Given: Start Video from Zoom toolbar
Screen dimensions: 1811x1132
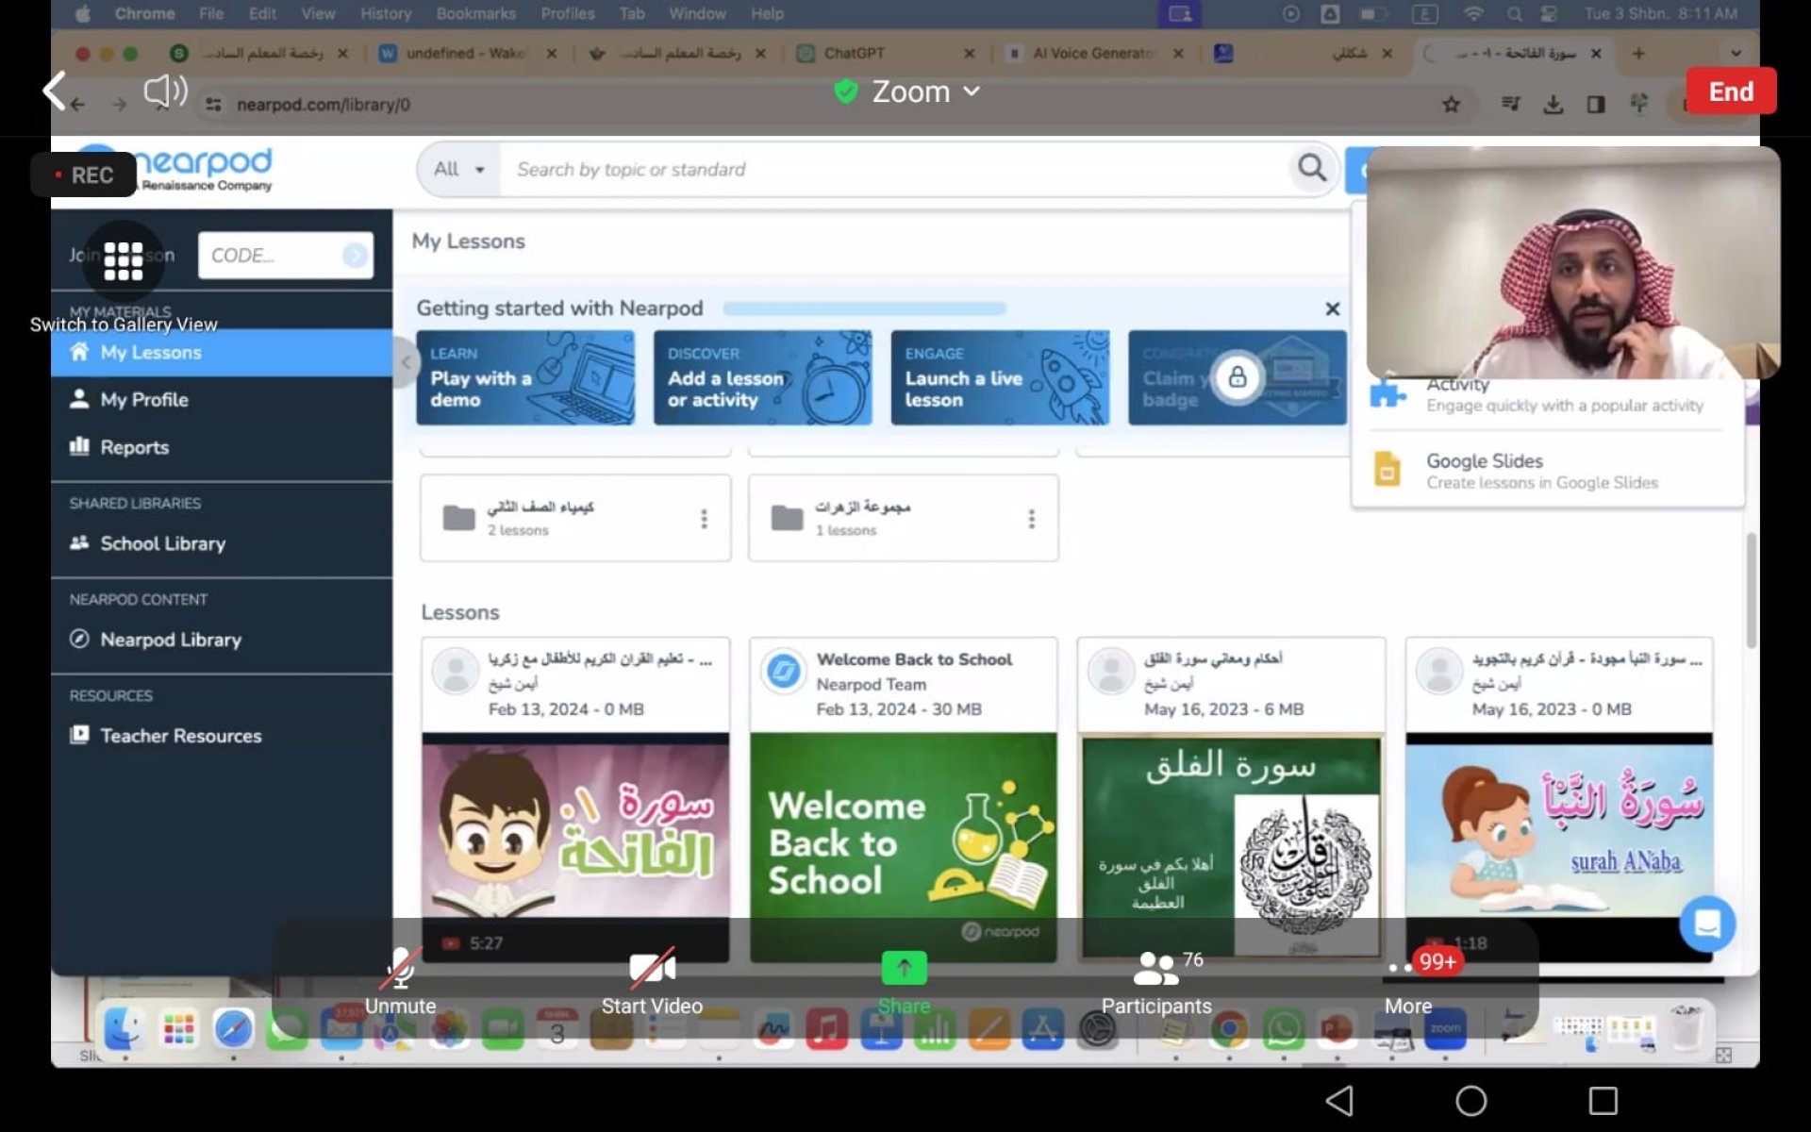Looking at the screenshot, I should click(652, 983).
